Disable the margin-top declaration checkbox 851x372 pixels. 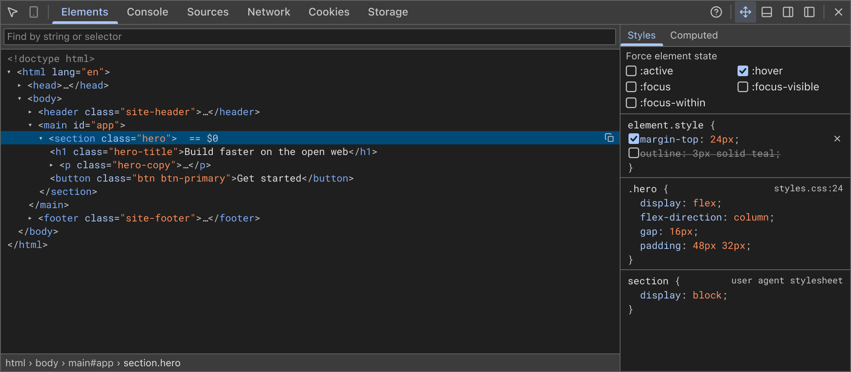(x=634, y=139)
